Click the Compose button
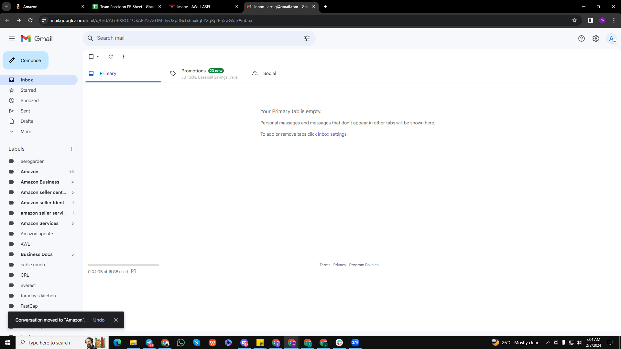Image resolution: width=621 pixels, height=349 pixels. pos(26,60)
